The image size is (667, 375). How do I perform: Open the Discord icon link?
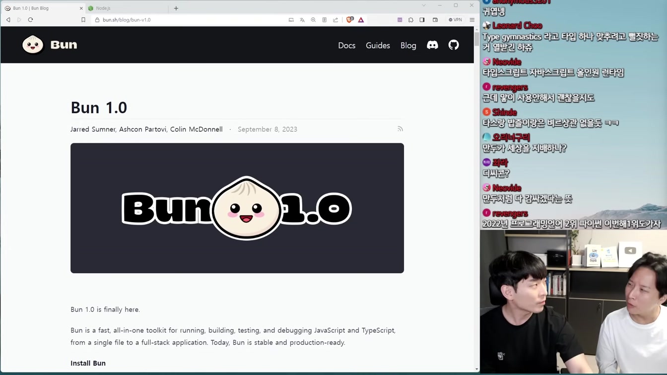(x=433, y=45)
